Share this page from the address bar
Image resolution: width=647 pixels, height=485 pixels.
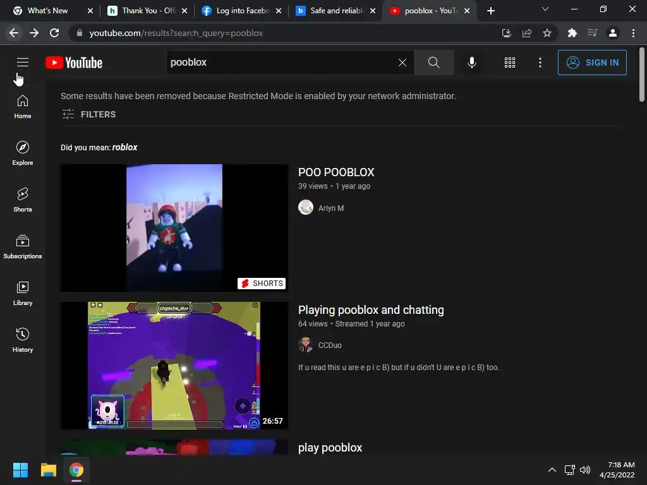tap(527, 33)
